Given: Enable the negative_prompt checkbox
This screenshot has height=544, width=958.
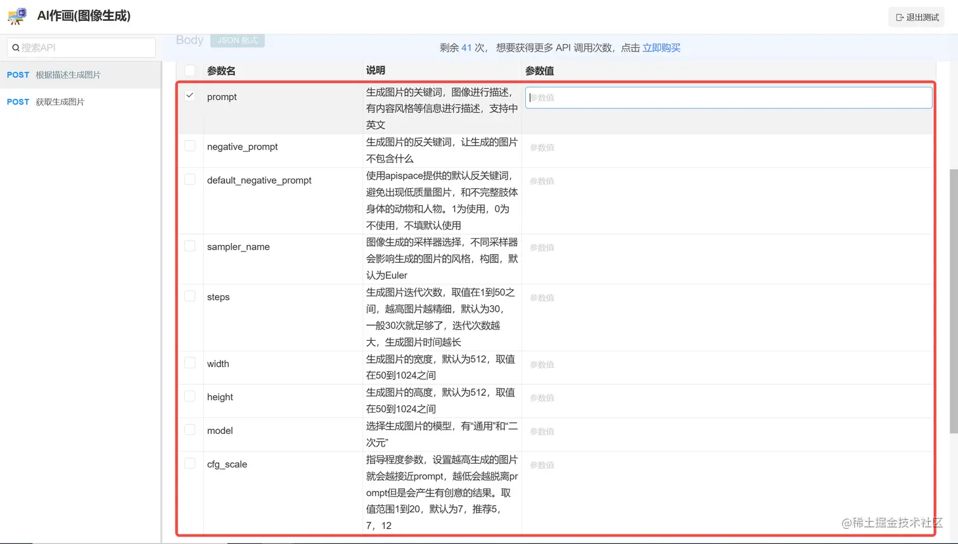Looking at the screenshot, I should click(x=190, y=146).
